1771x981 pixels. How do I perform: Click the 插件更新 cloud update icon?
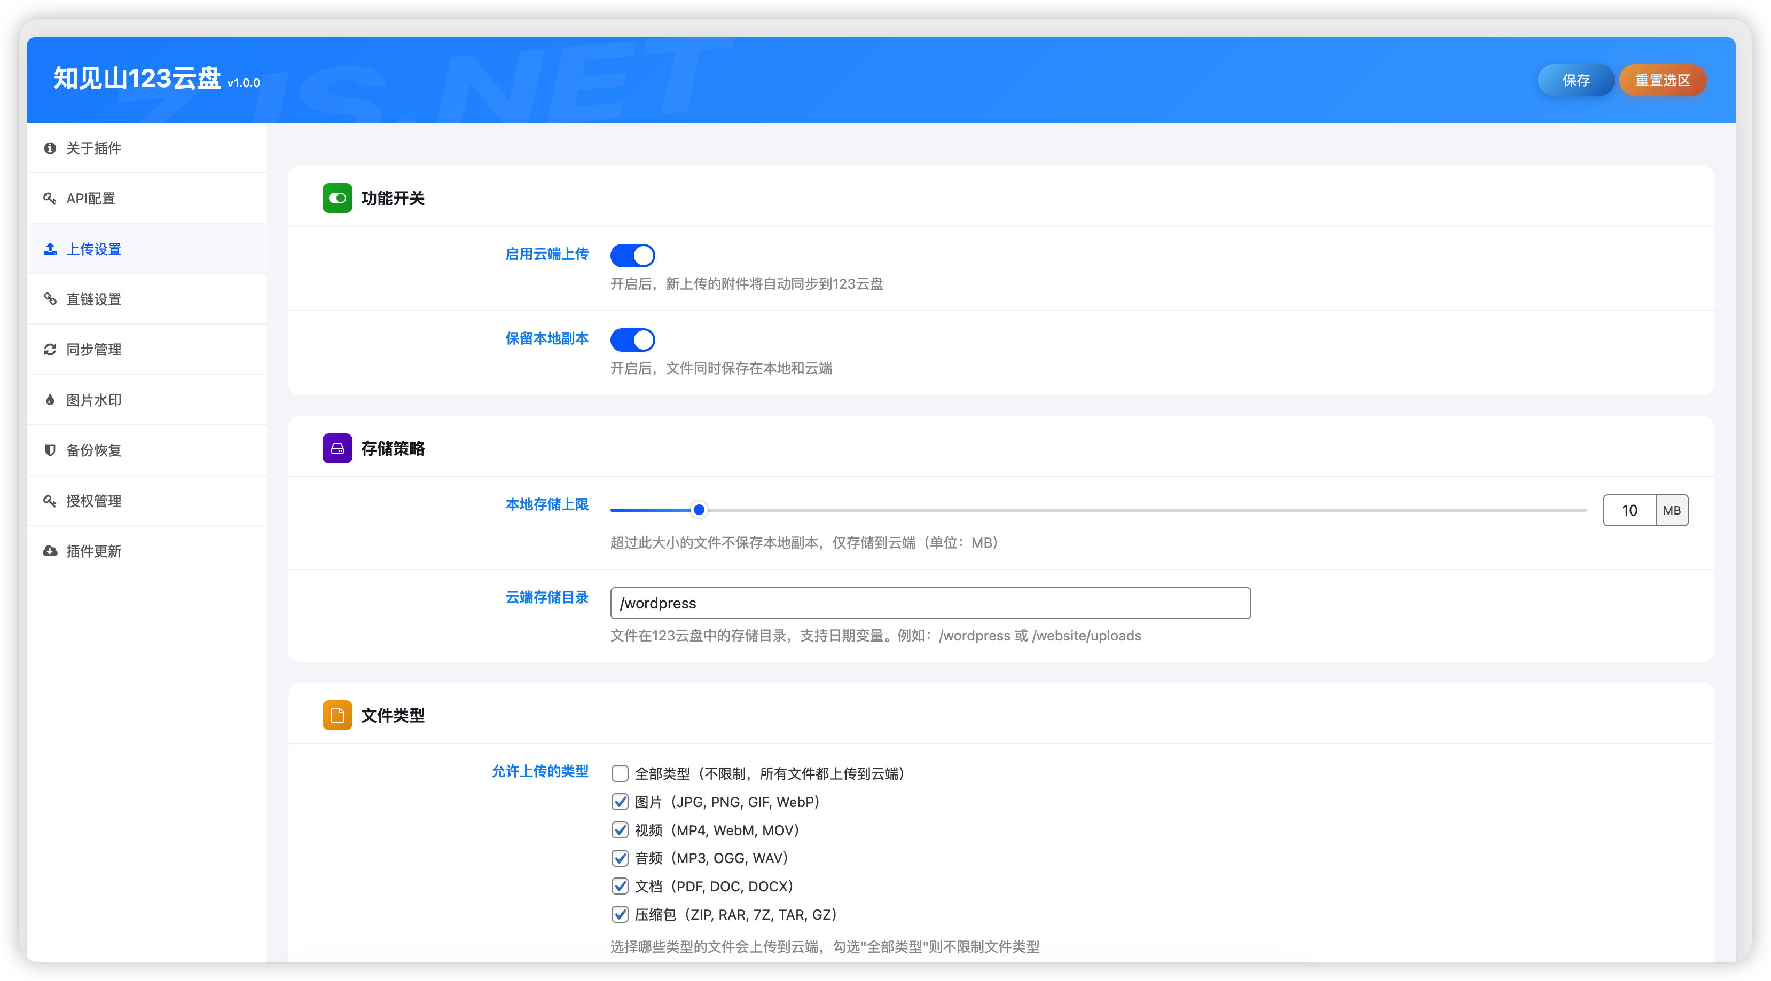(x=50, y=551)
